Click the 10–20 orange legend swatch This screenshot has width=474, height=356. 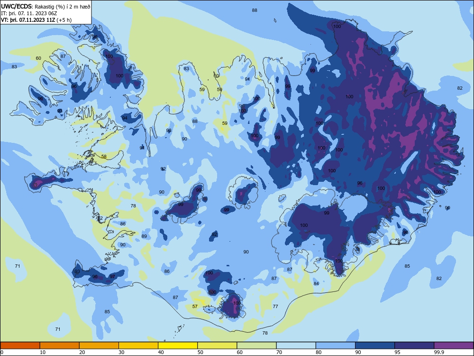60,346
